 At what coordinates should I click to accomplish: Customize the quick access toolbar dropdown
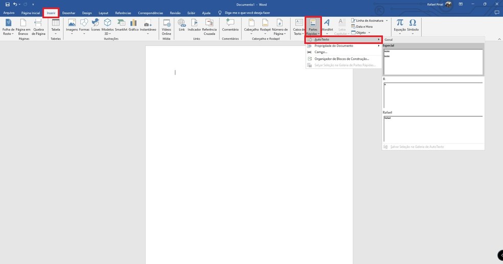click(33, 5)
